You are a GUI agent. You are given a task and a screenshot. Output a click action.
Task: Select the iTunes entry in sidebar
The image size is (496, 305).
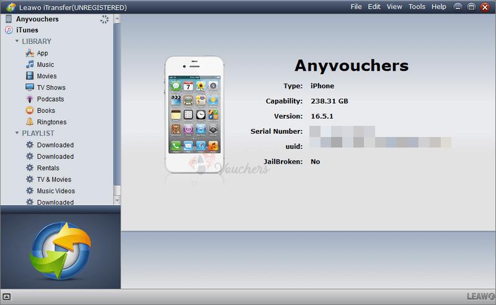(x=27, y=30)
